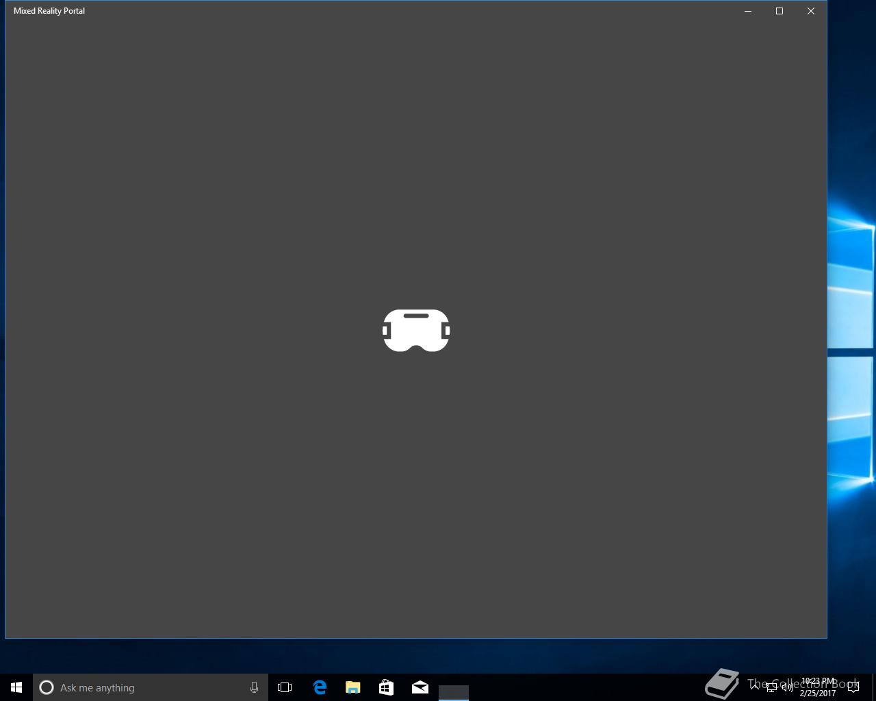This screenshot has height=701, width=876.
Task: Minimize the Mixed Reality Portal window
Action: (x=748, y=11)
